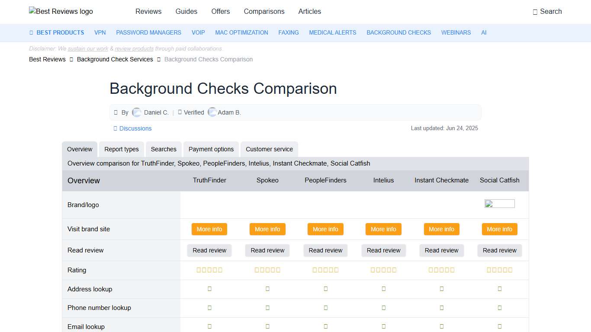This screenshot has width=591, height=332.
Task: Click PeopleFinders' star rating
Action: pos(325,269)
